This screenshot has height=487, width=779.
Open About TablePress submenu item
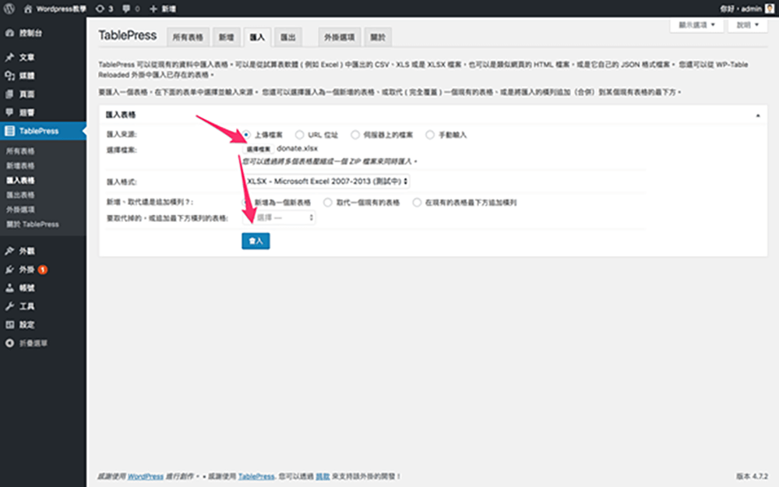32,224
